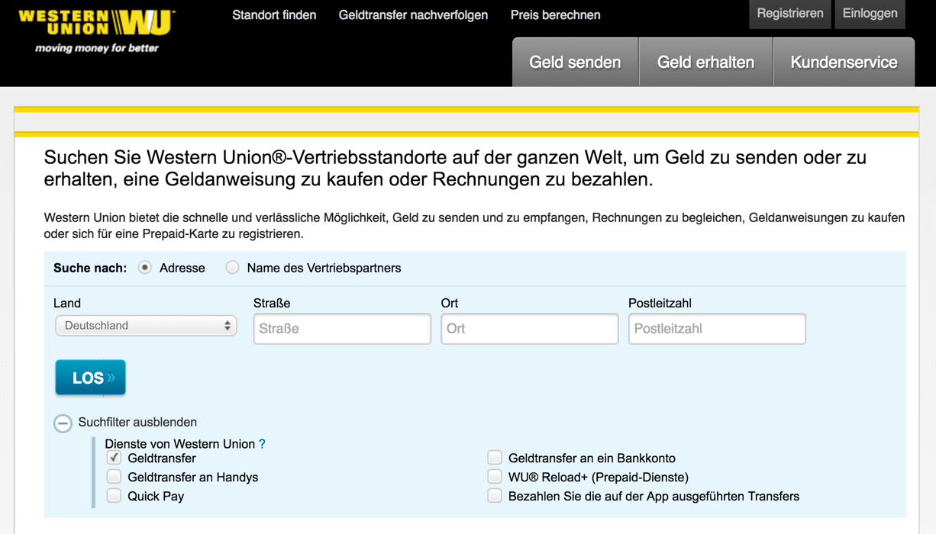Click the Registrieren button
The width and height of the screenshot is (936, 534).
coord(790,14)
